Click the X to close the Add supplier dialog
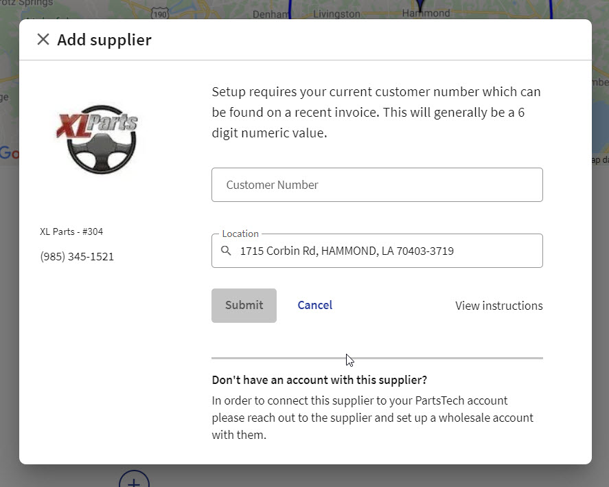The height and width of the screenshot is (487, 609). 43,39
